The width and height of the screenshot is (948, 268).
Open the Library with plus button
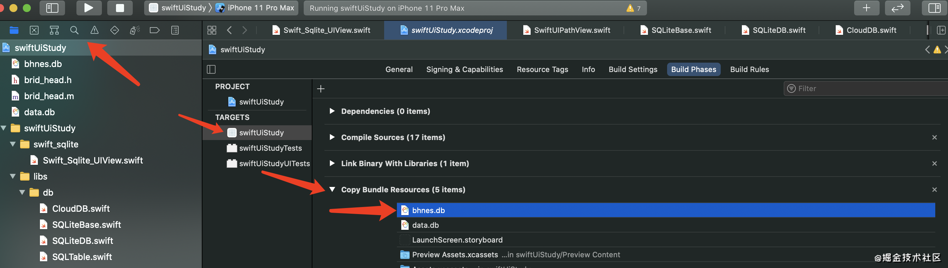[x=866, y=8]
